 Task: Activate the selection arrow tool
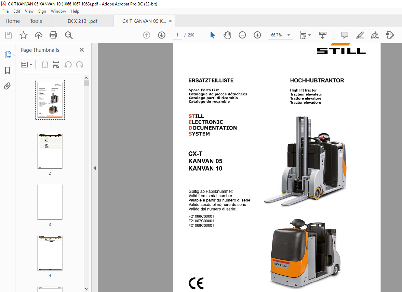212,35
